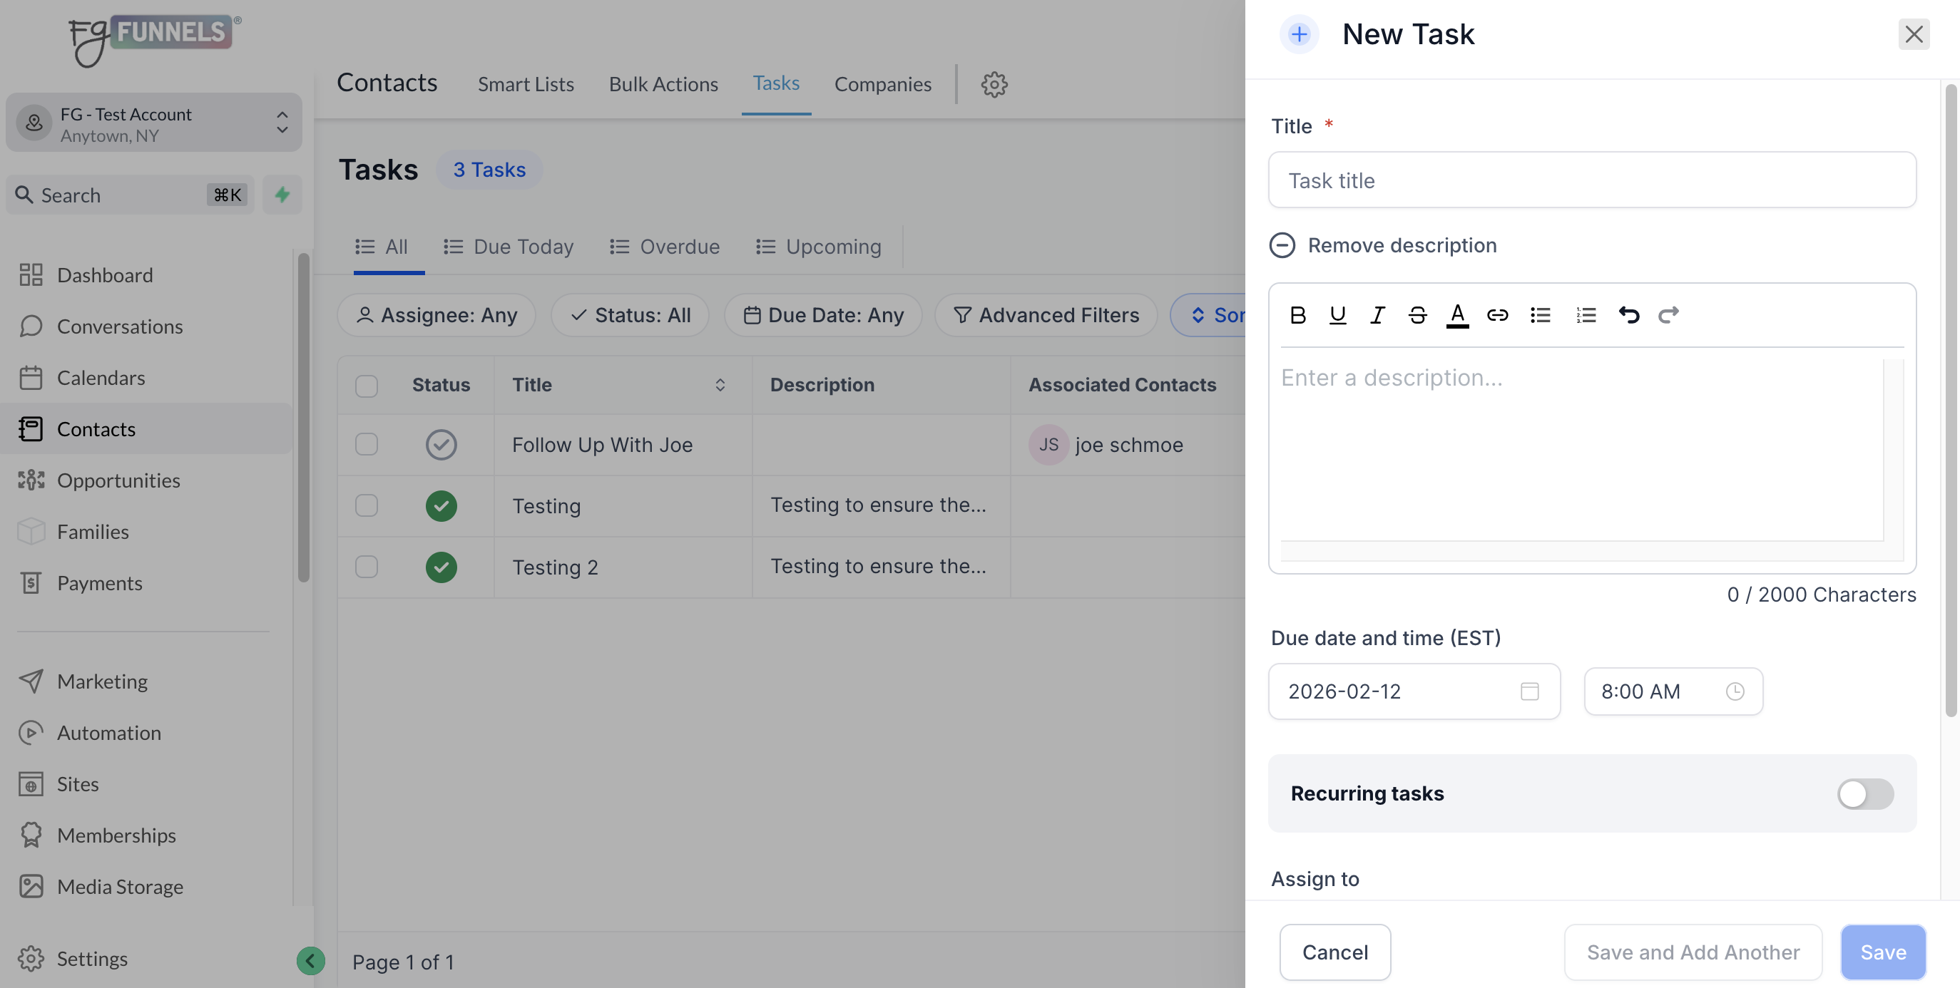The image size is (1960, 988).
Task: Click into the Task title field
Action: 1592,180
